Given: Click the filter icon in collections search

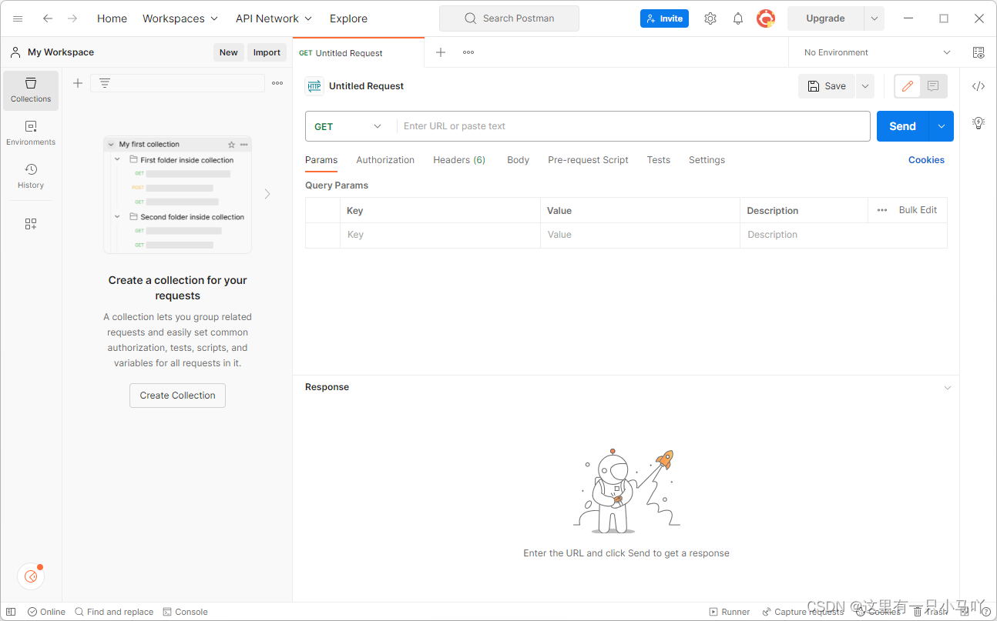Looking at the screenshot, I should (105, 83).
